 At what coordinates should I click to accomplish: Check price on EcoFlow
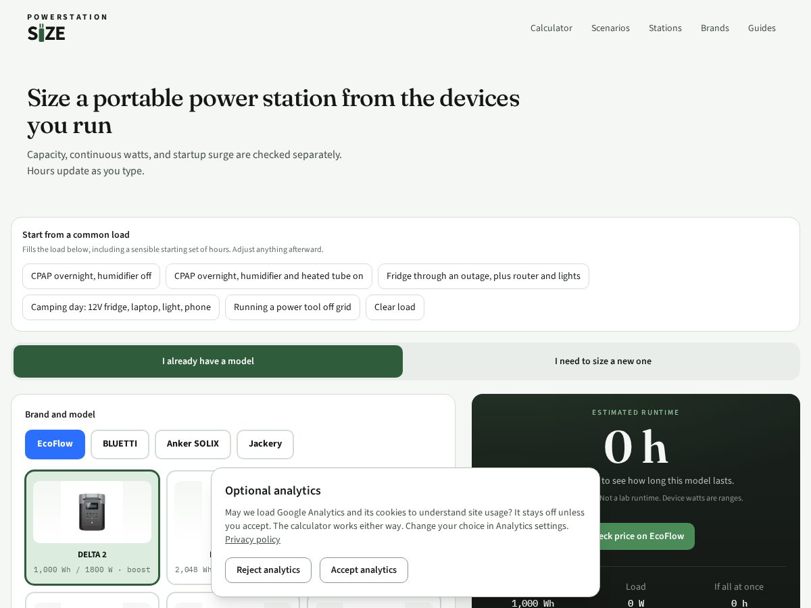pos(647,536)
